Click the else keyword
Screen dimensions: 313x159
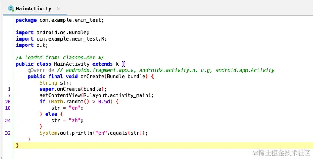tap(51, 114)
